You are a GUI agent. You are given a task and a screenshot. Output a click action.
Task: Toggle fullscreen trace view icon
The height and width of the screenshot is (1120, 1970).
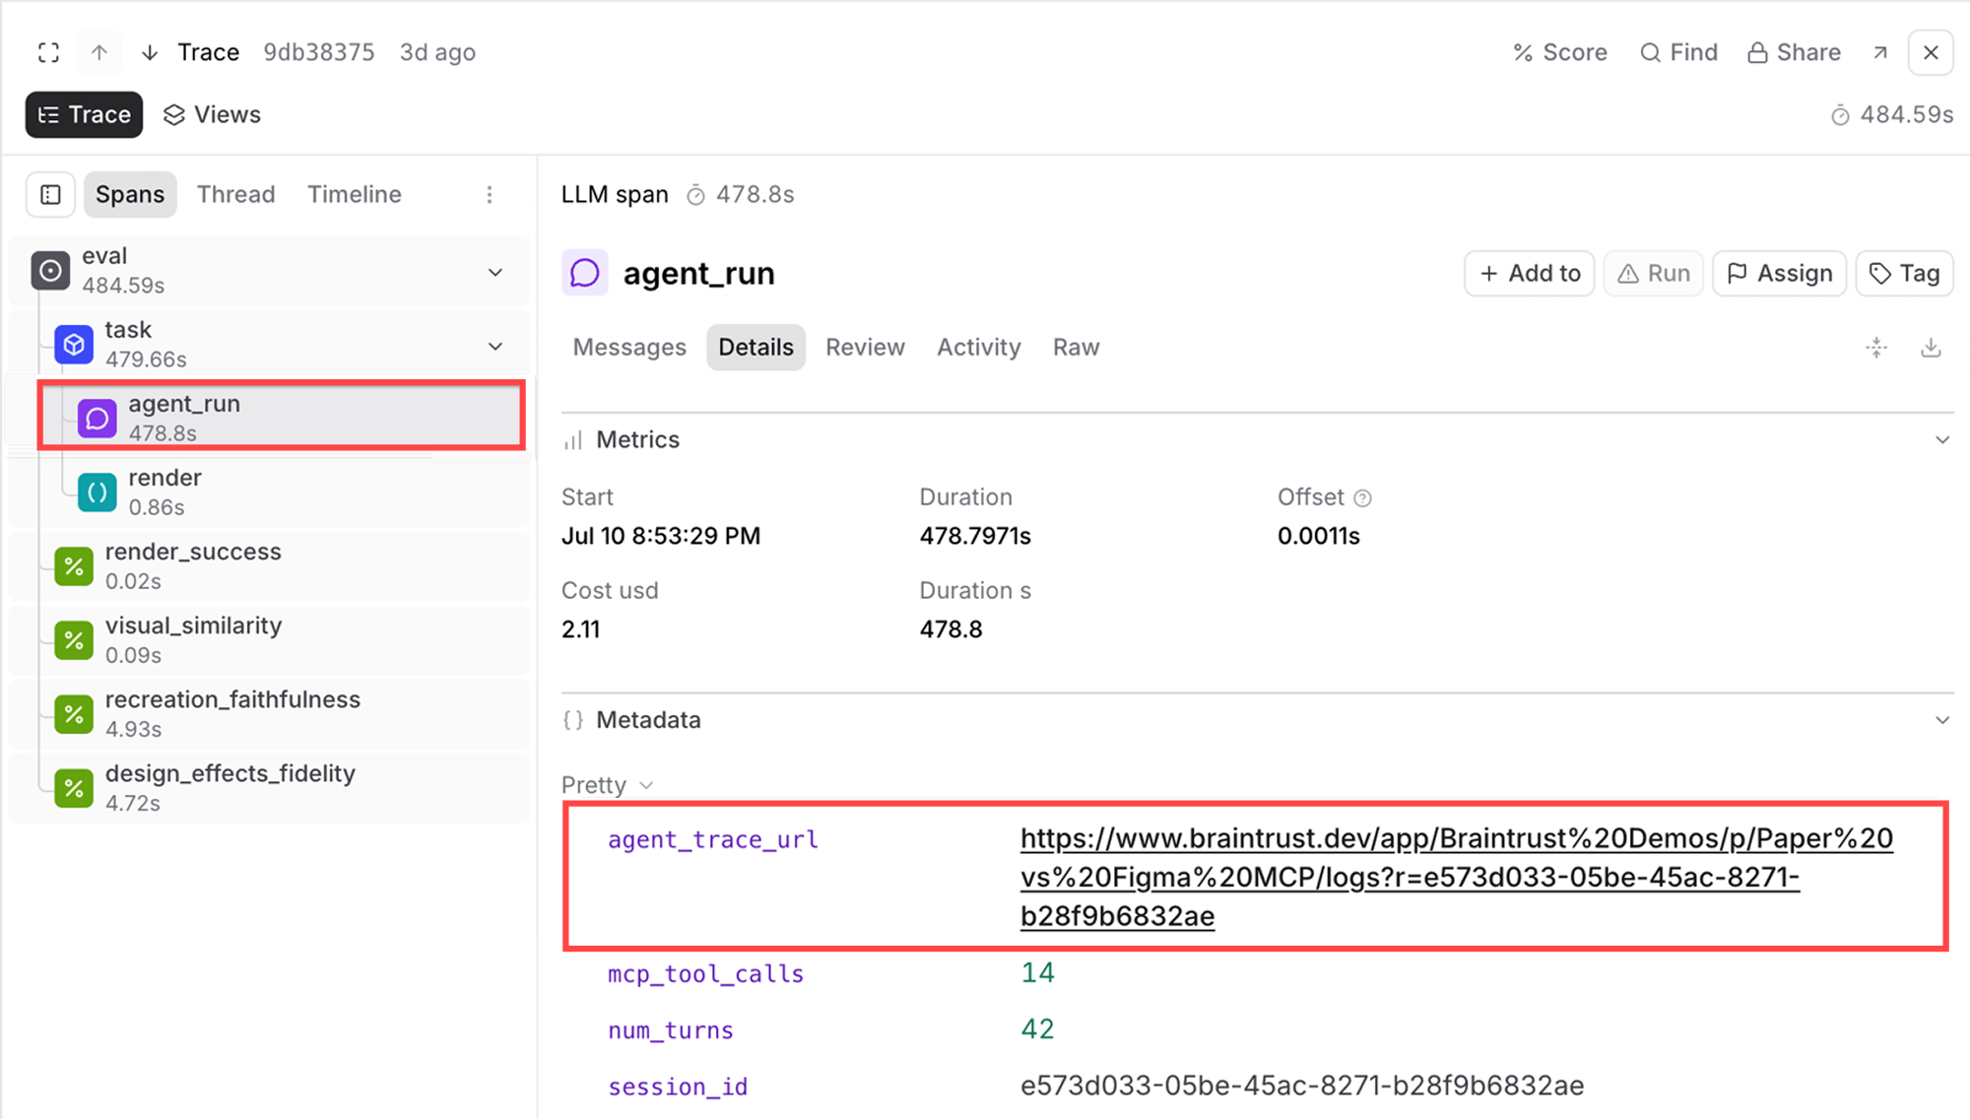pos(48,52)
